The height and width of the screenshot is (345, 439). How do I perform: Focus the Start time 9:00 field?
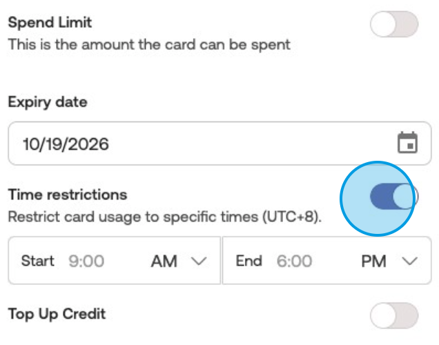87,261
